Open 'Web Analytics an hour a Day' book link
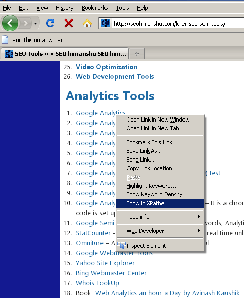The image size is (244, 298). [x=167, y=293]
